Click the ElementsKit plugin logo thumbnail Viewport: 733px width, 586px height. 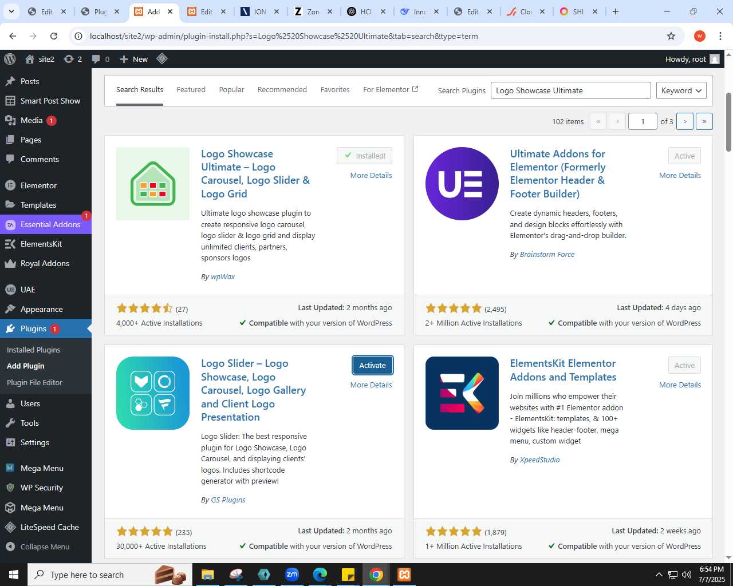point(462,393)
